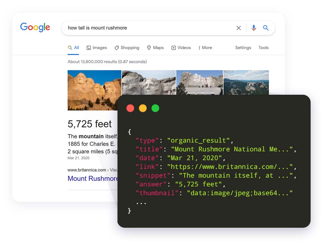327x241 pixels.
Task: Click the red dot in code window
Action: click(x=130, y=108)
